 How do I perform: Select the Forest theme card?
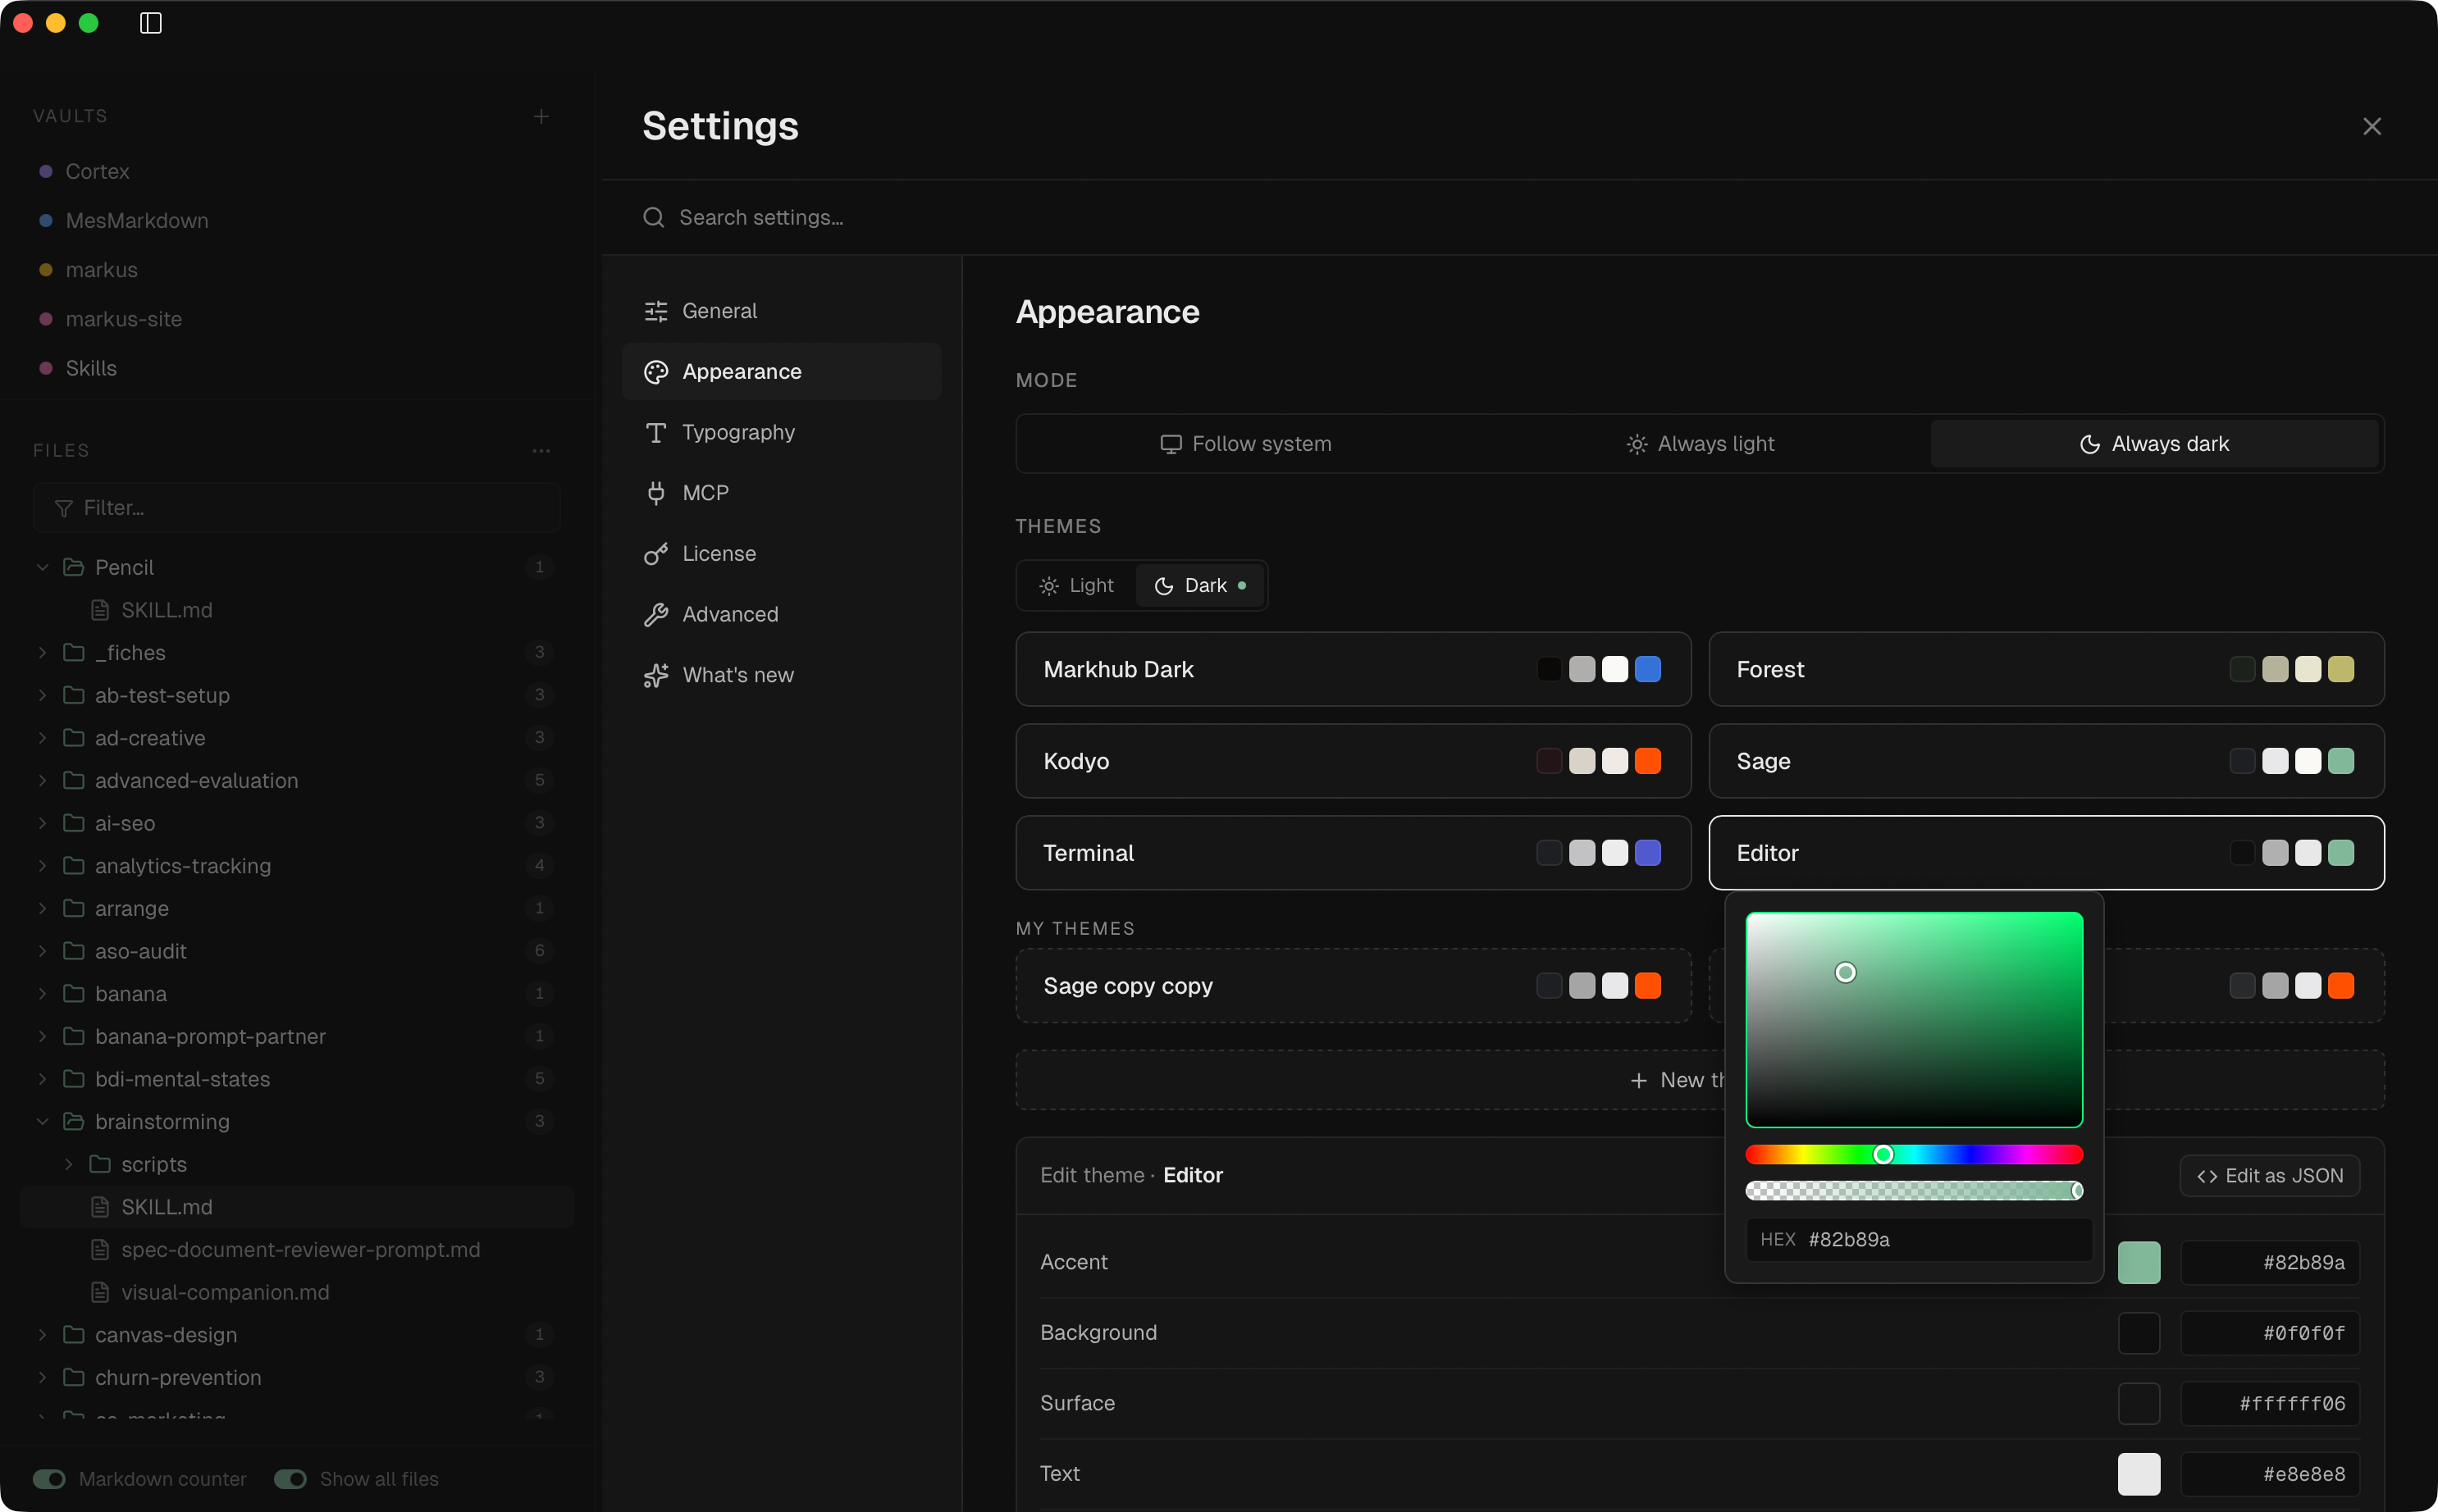2046,669
